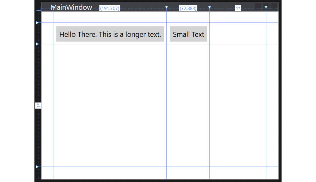Viewport: 316px width, 182px height.
Task: Click the row gridline marker just below the text row
Action: tap(37, 44)
